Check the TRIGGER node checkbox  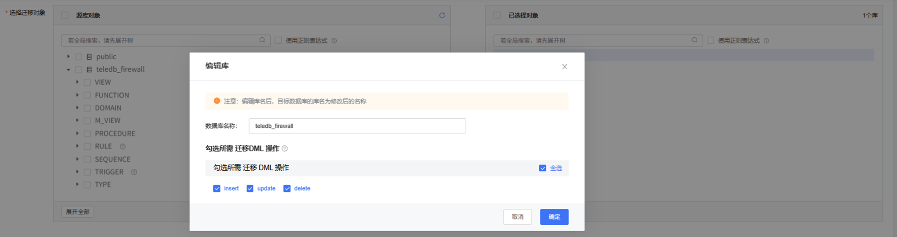87,172
